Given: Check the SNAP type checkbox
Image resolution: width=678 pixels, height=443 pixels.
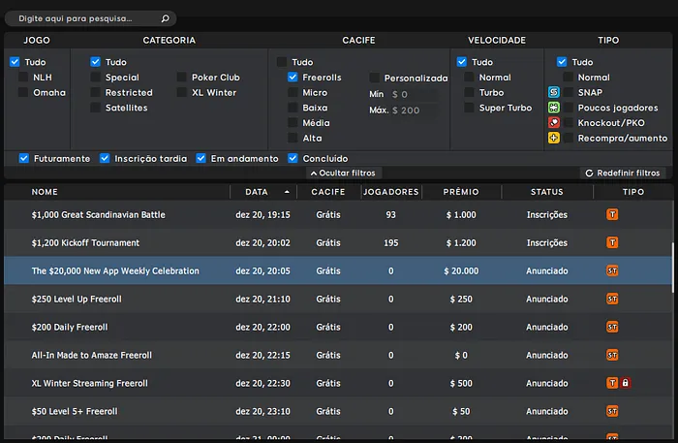Looking at the screenshot, I should [x=569, y=92].
